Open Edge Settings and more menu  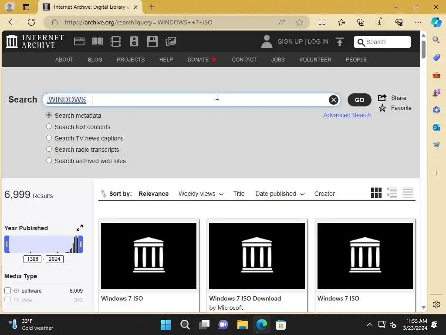pos(418,22)
